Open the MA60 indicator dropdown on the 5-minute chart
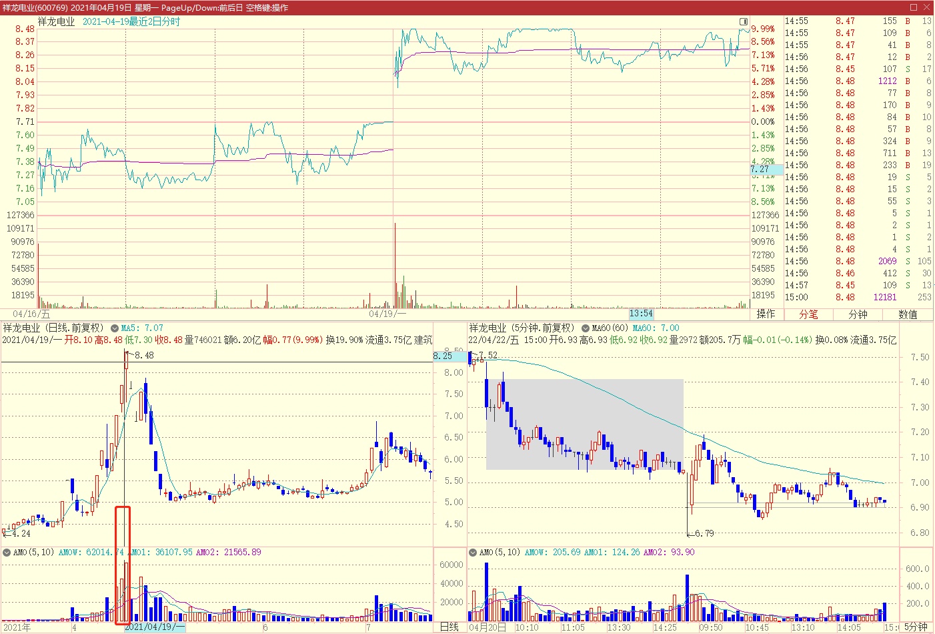This screenshot has width=935, height=634. pos(586,328)
